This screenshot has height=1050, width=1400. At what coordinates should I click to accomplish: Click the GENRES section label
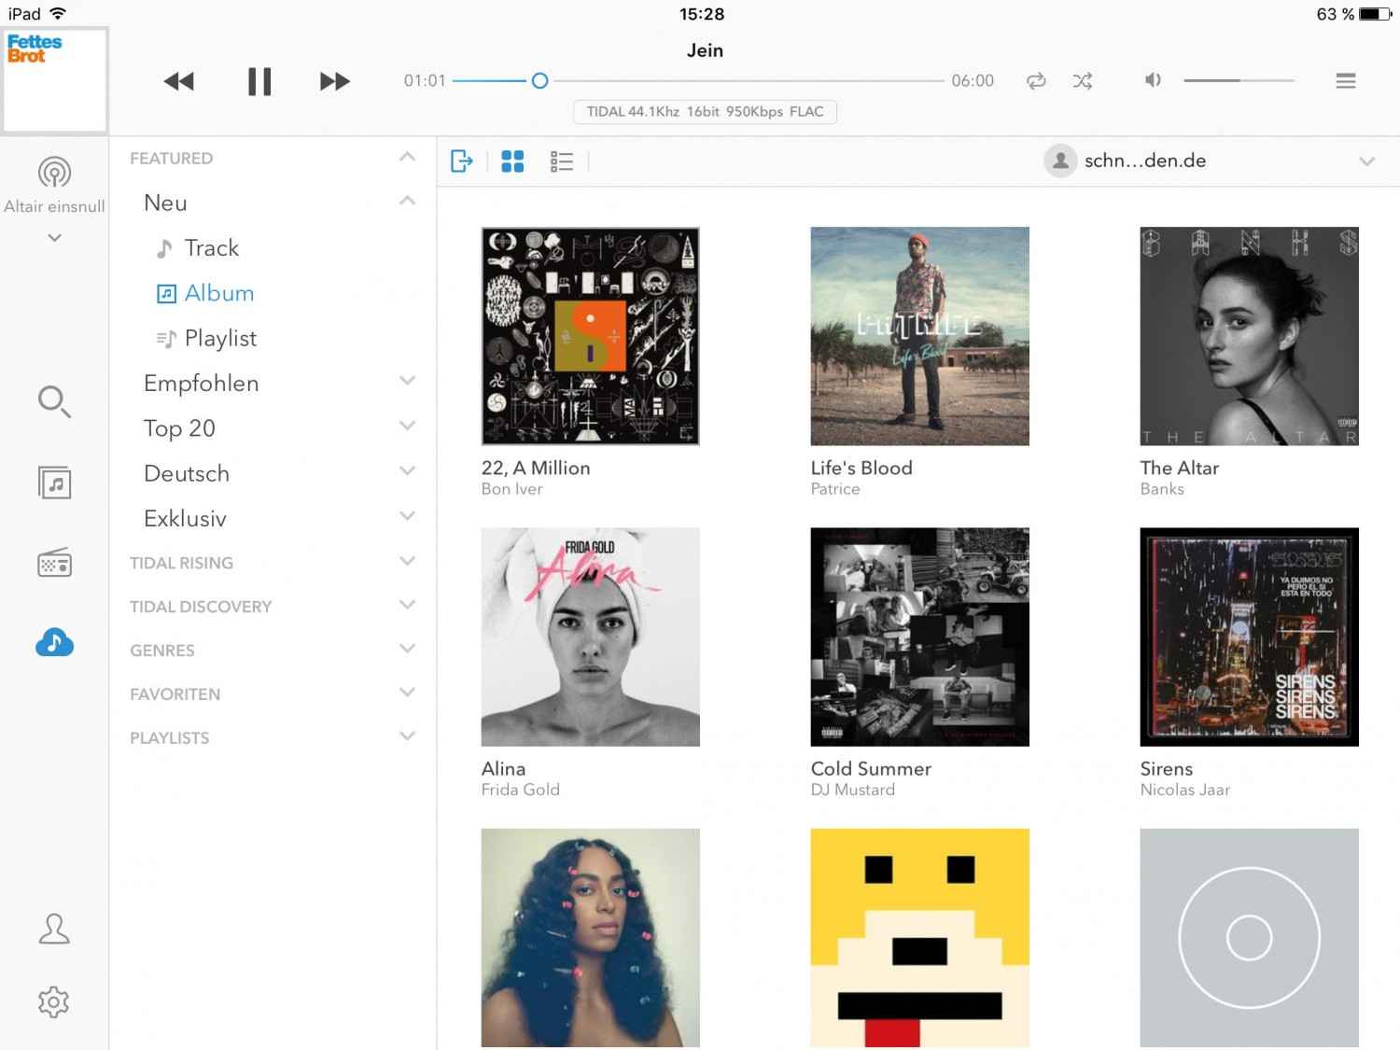click(161, 651)
